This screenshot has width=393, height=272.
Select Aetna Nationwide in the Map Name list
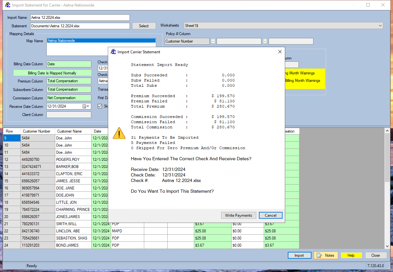coord(81,40)
